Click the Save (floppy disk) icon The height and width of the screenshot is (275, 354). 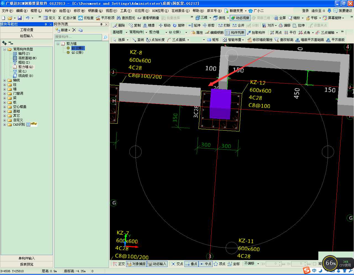coord(20,18)
